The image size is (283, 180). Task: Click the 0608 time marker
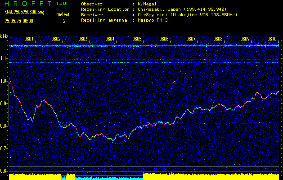[x=218, y=39]
